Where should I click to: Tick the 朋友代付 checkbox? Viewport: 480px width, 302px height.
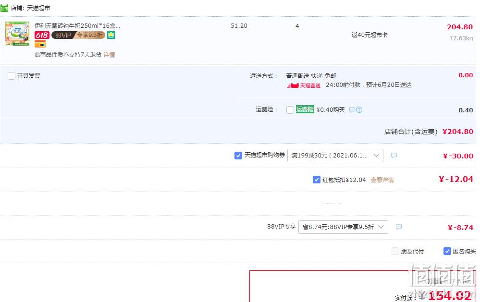[x=395, y=251]
